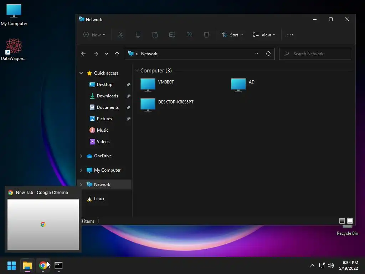Open Desktop in Quick access
365x274 pixels.
coord(104,84)
